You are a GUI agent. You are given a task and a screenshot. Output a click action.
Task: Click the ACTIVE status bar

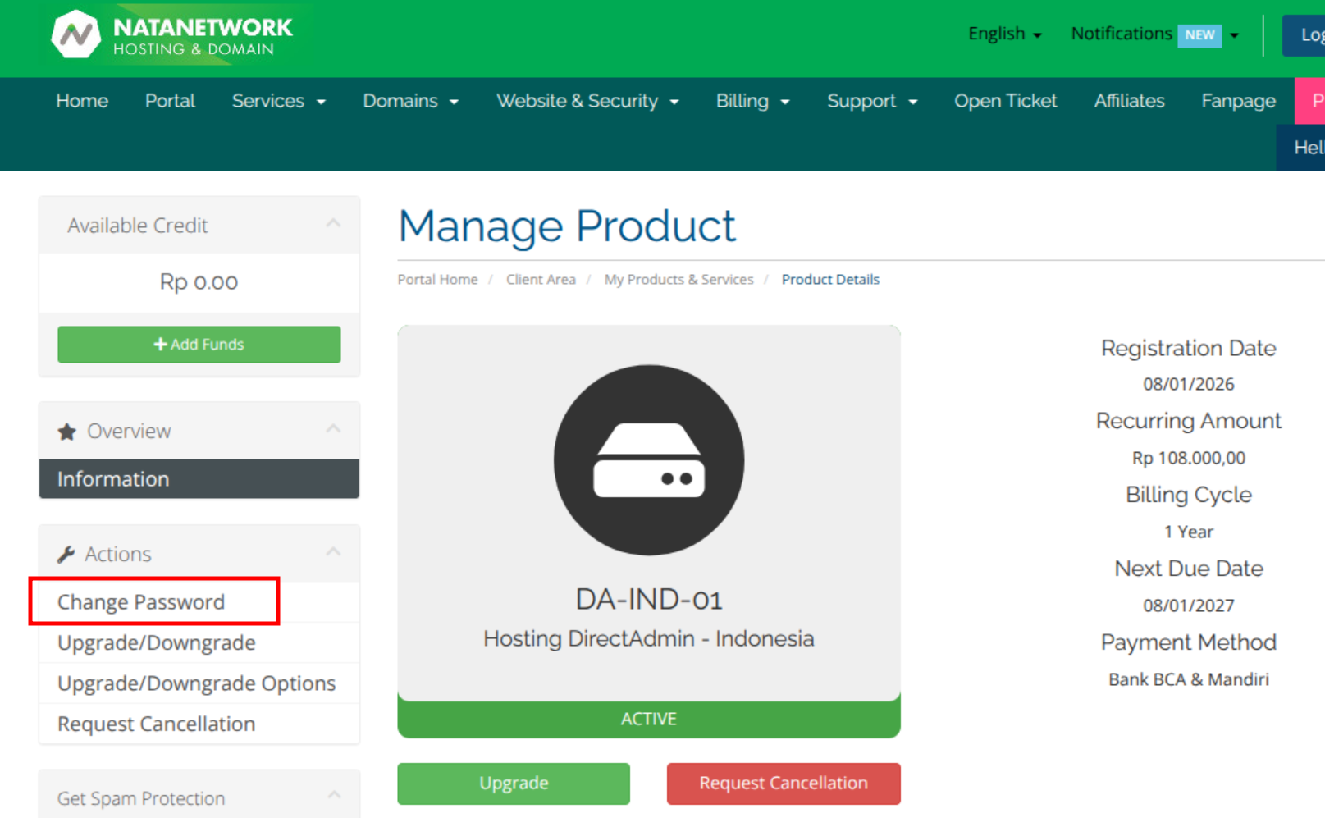pos(649,720)
